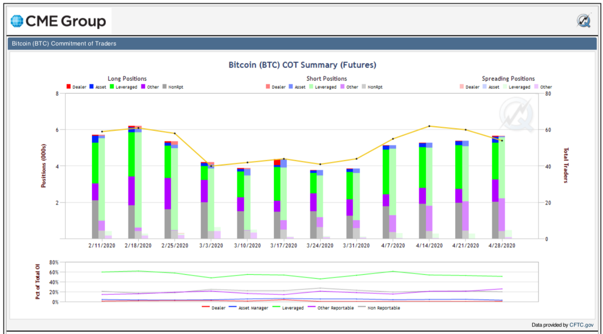
Task: Toggle Spreading Positions Other legend entry
Action: [x=543, y=87]
